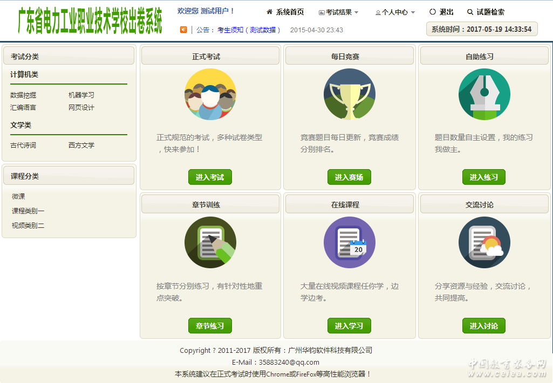The height and width of the screenshot is (383, 553).
Task: Click the orange announcement speaker icon
Action: click(x=183, y=30)
